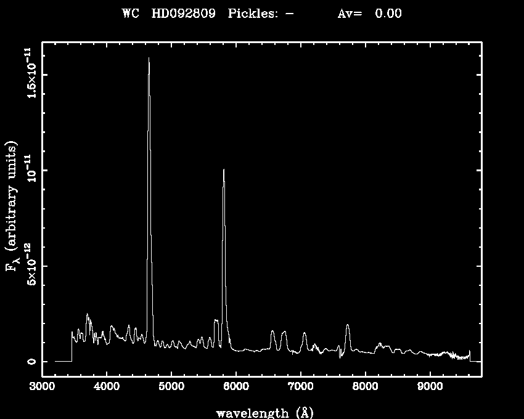Screen dimensions: 524x419
Task: Click the 'WC' spectral type label
Action: (130, 14)
